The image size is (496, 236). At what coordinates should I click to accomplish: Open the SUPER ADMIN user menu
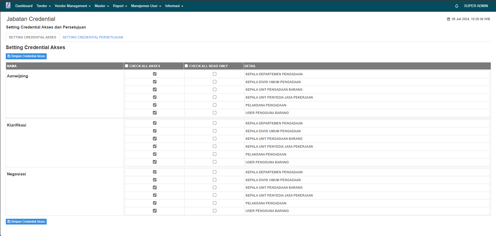(476, 6)
